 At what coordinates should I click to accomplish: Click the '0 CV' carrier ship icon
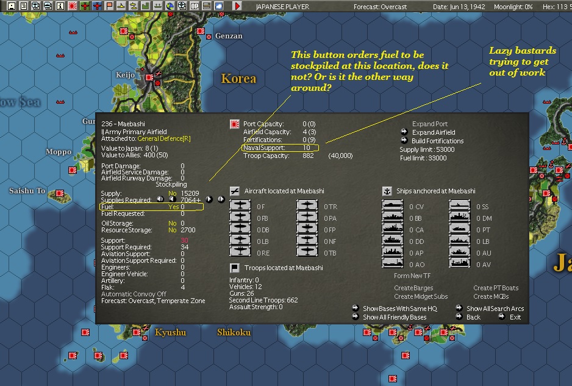coord(393,205)
